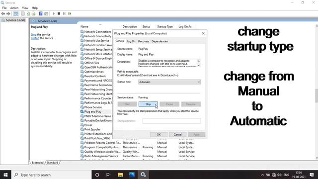318x179 pixels.
Task: Click the services list vertical scrollbar thumb
Action: pyautogui.click(x=317, y=96)
